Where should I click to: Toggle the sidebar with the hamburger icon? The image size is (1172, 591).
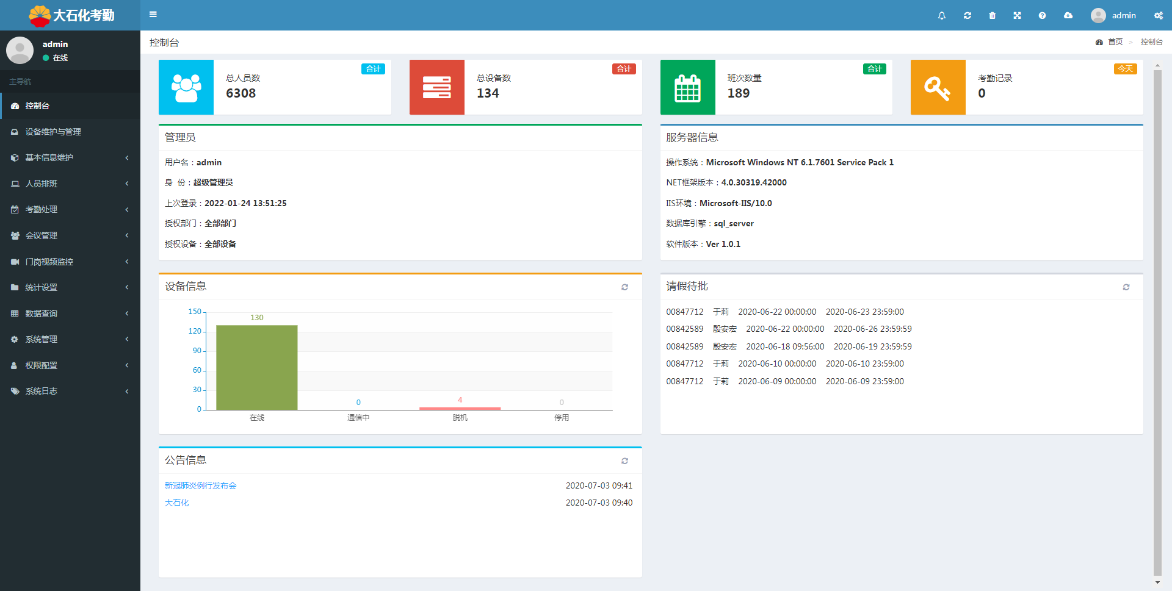pos(153,15)
